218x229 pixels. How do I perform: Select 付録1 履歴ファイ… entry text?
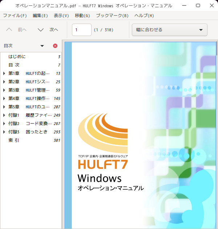point(30,115)
